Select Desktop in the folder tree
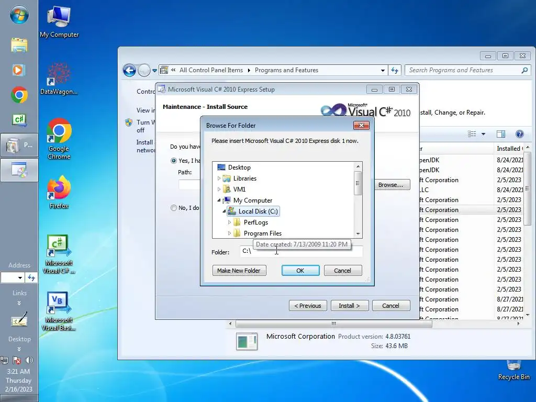The height and width of the screenshot is (402, 536). point(239,167)
